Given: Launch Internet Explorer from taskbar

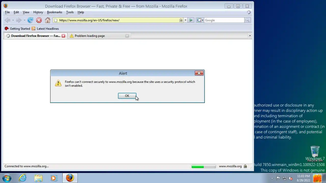Looking at the screenshot, I should click(x=23, y=178).
